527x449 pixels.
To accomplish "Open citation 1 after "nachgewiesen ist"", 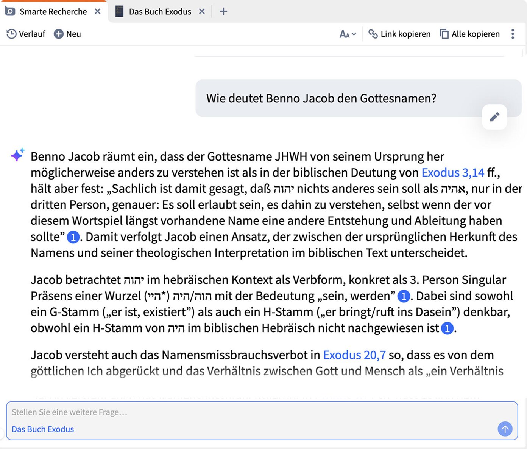I will click(447, 328).
